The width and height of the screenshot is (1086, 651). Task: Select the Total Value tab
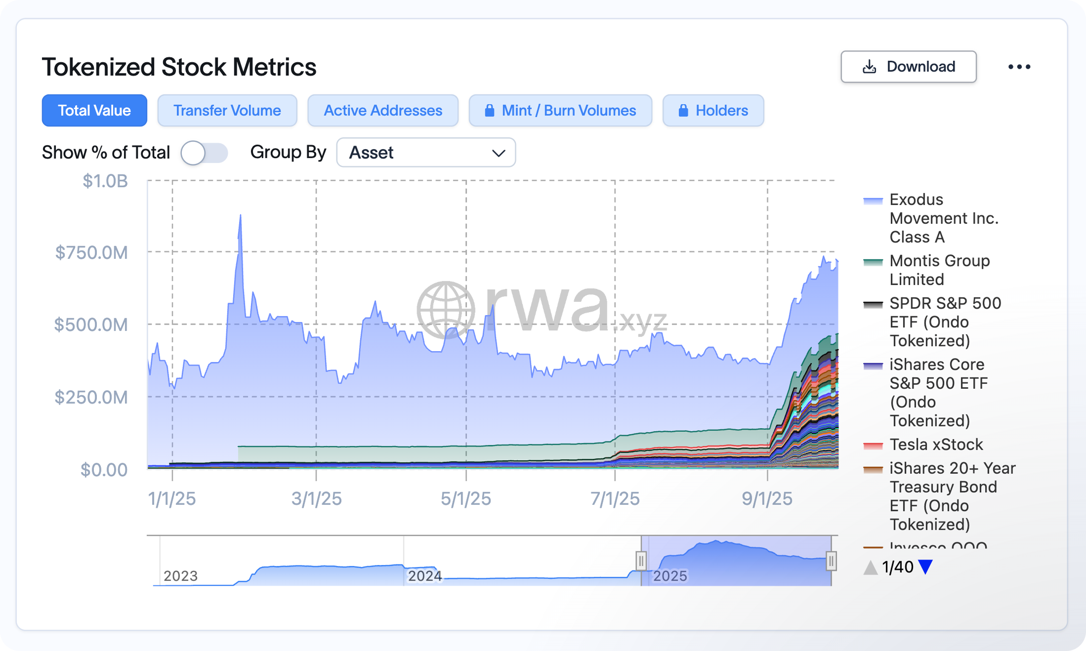pos(94,111)
